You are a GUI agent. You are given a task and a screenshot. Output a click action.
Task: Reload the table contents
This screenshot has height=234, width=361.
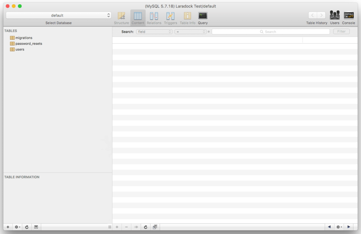tap(146, 227)
